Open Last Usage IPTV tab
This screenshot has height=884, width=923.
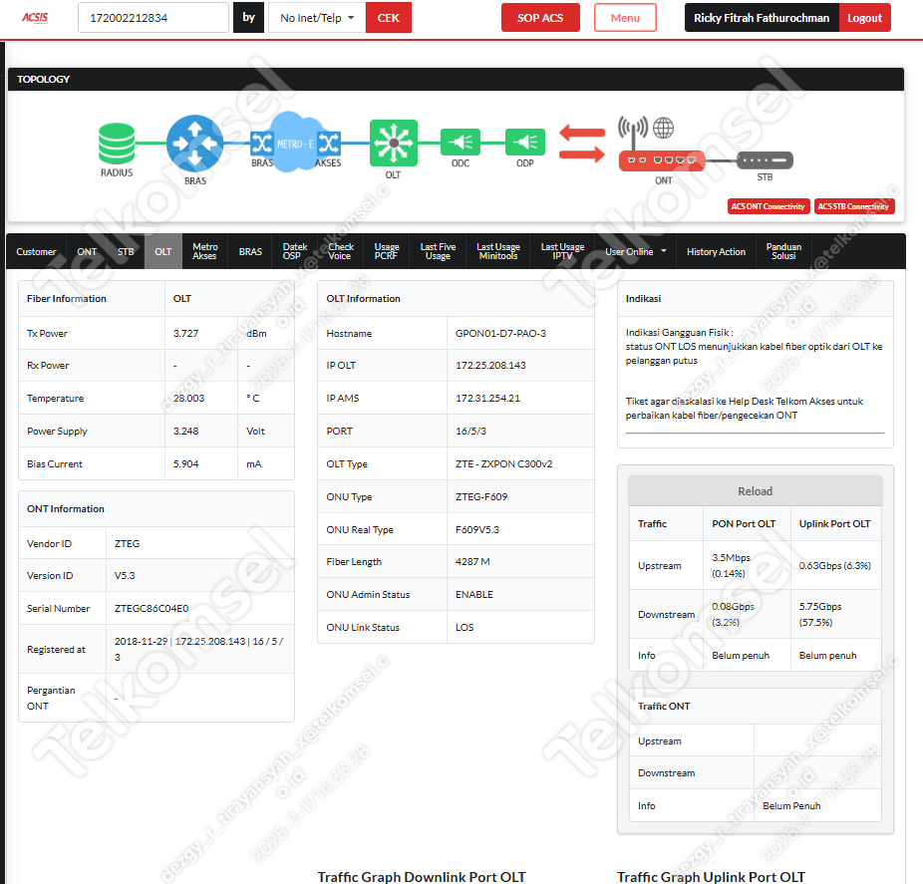(563, 252)
